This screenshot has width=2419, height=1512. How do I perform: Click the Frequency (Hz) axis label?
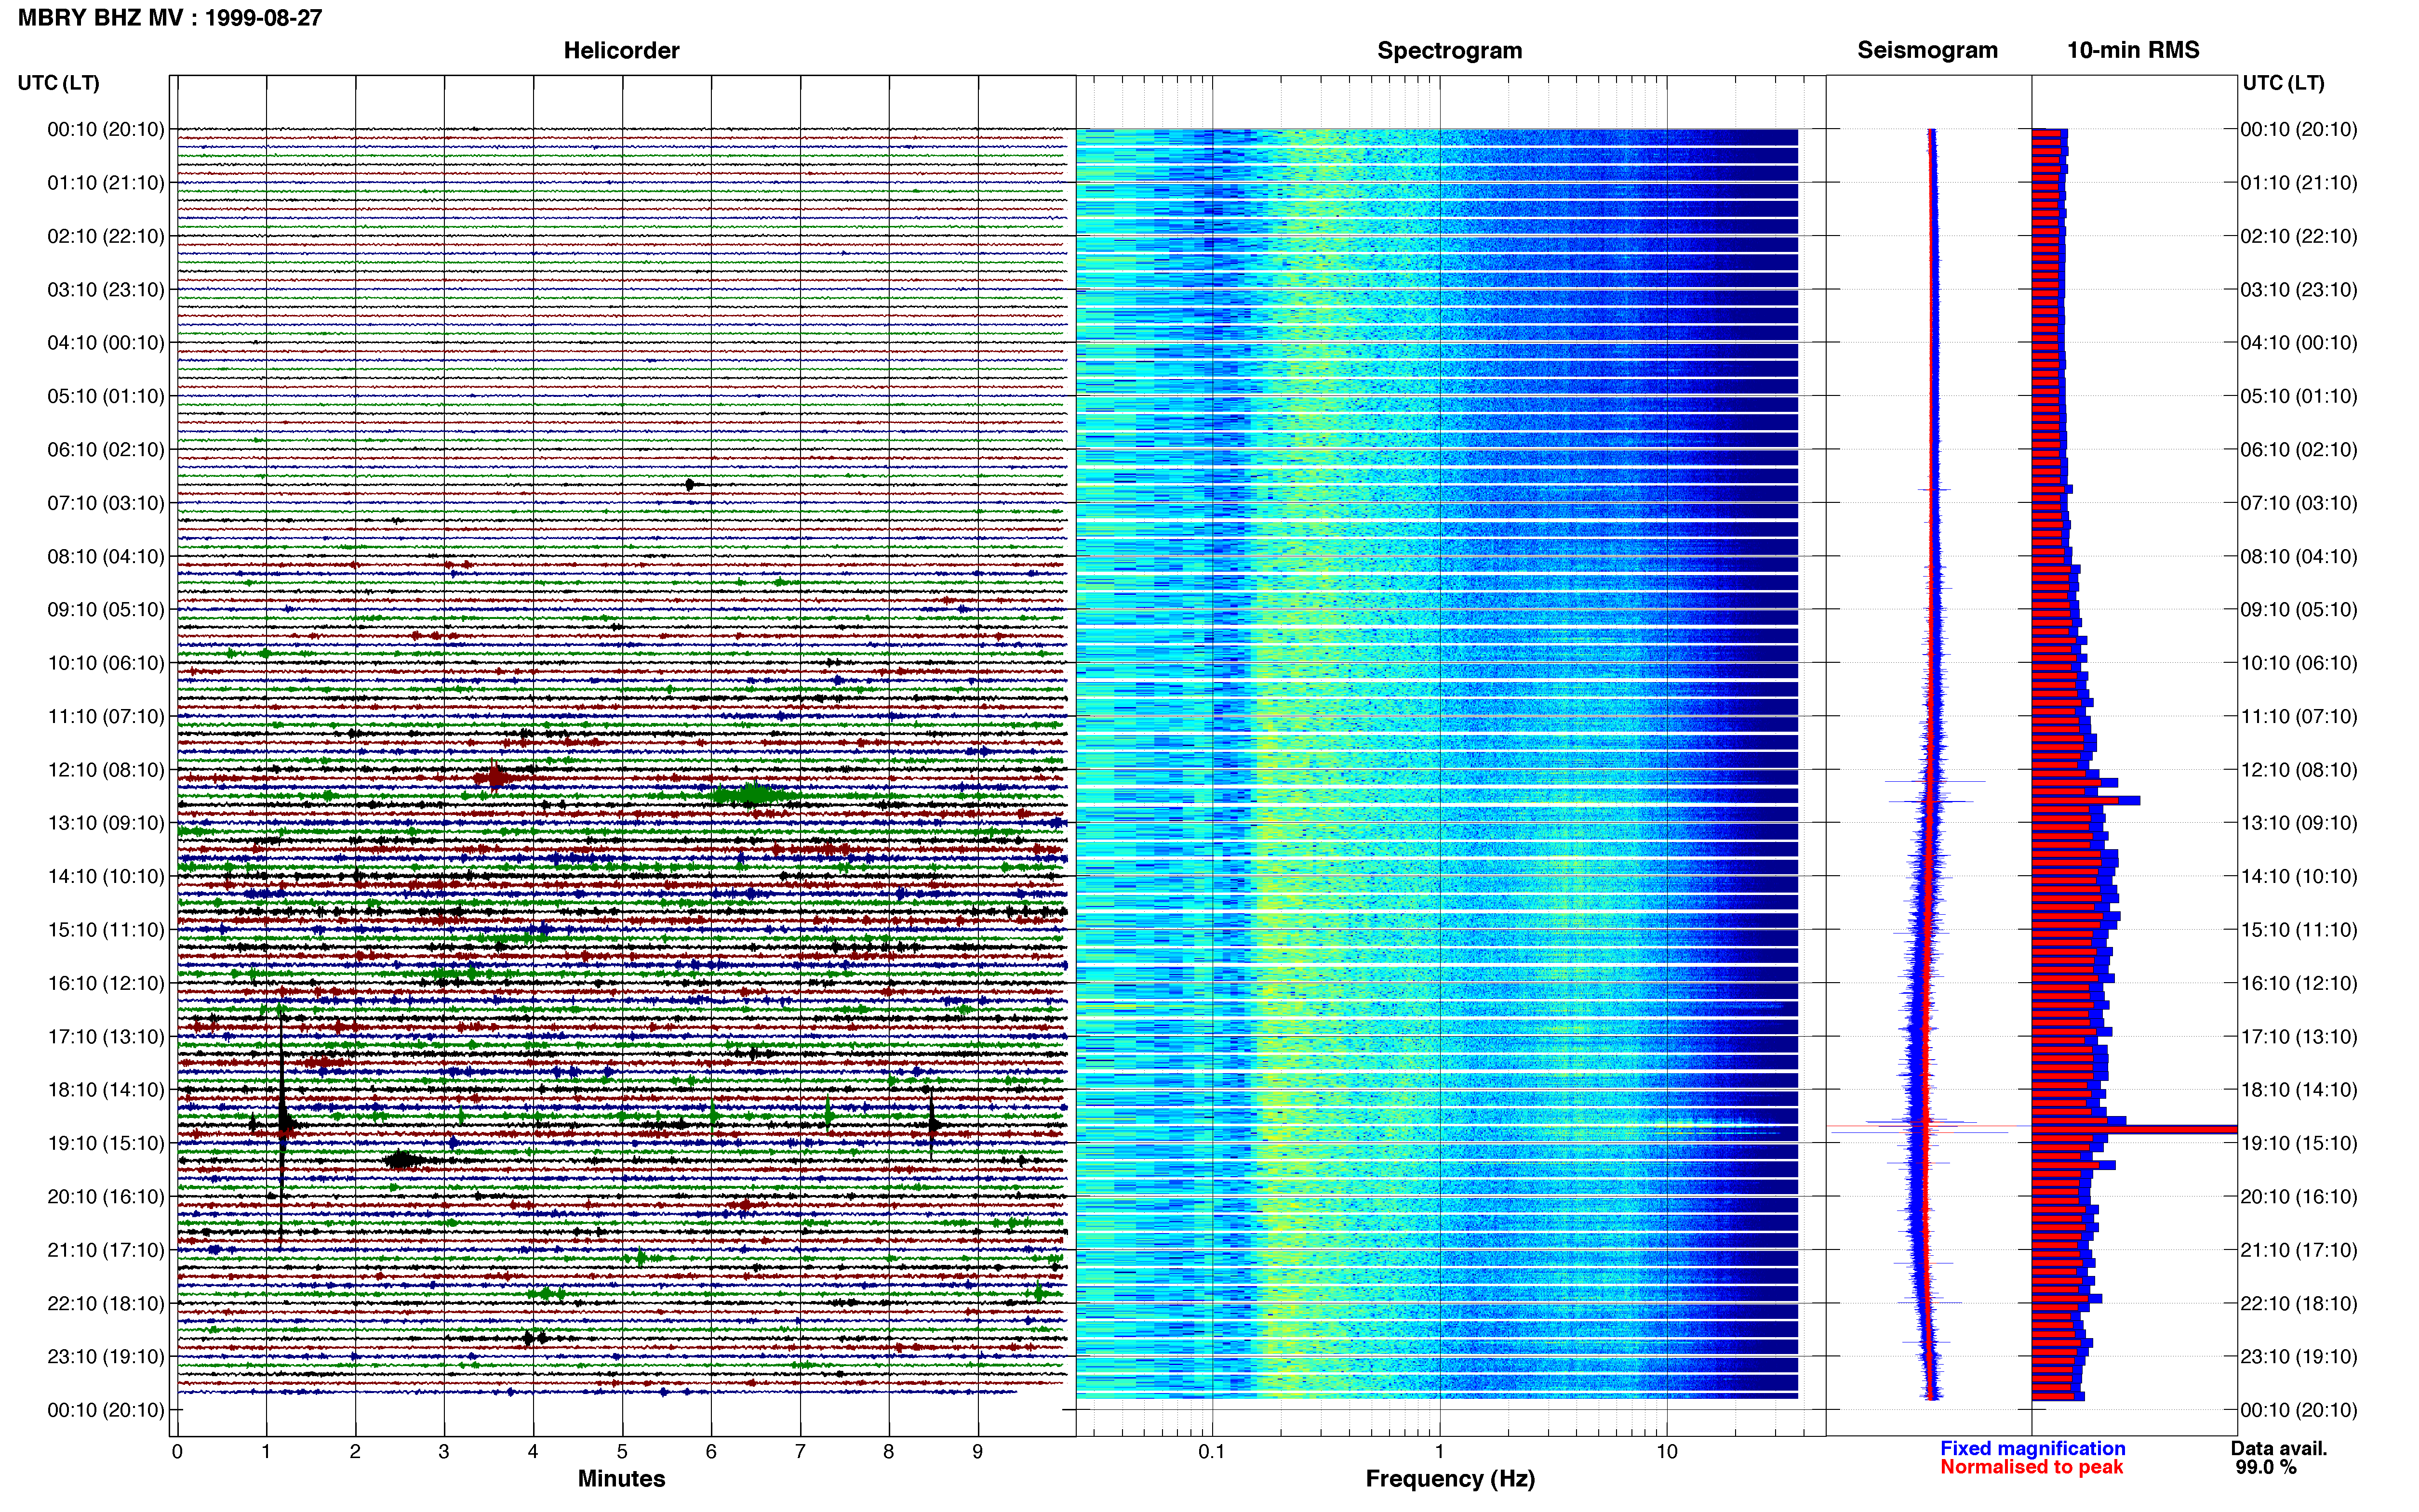click(1450, 1479)
